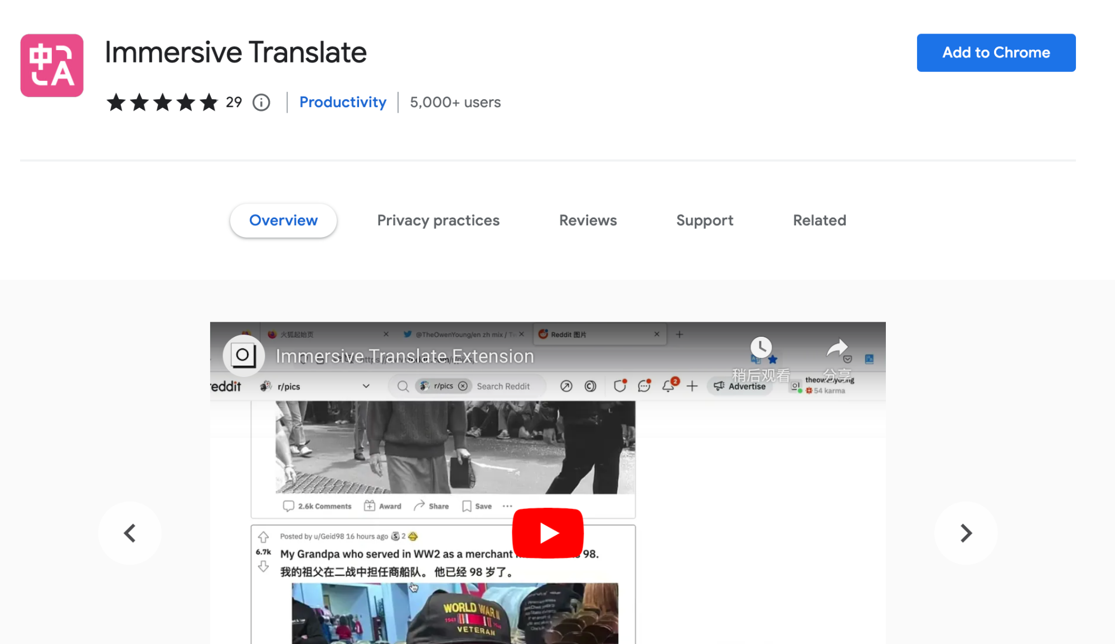The width and height of the screenshot is (1115, 644).
Task: Open the Reddit notifications bell
Action: pos(668,386)
